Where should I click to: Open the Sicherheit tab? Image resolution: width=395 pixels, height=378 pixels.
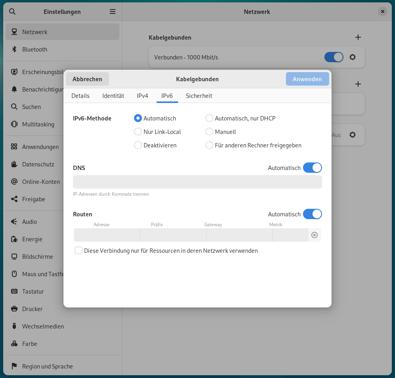[199, 96]
